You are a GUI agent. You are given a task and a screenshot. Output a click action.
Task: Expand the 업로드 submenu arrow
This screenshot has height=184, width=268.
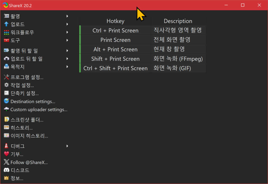point(67,24)
